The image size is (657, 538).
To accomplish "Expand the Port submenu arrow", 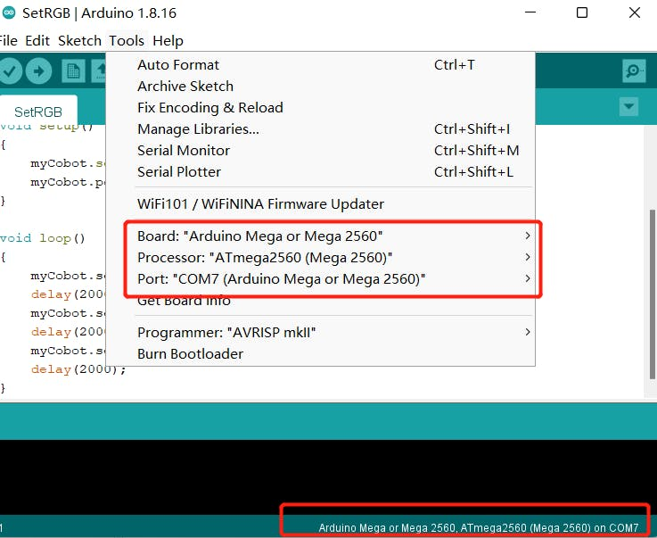I will (528, 278).
